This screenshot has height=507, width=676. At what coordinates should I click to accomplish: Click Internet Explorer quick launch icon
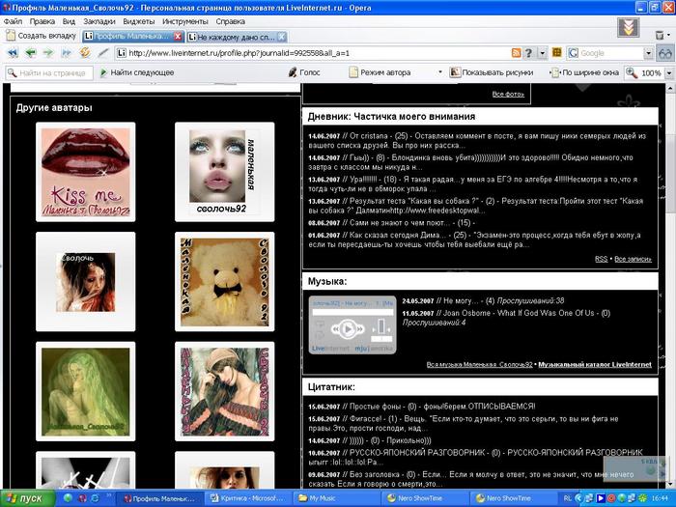[95, 498]
